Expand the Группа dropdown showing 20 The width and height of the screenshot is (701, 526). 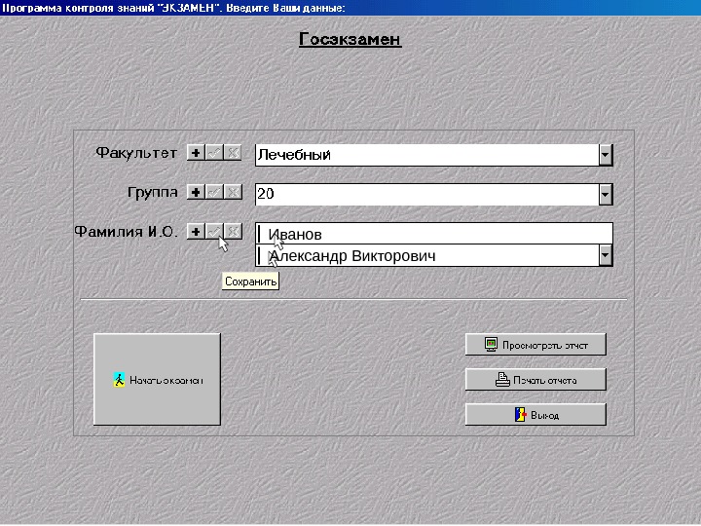coord(606,195)
